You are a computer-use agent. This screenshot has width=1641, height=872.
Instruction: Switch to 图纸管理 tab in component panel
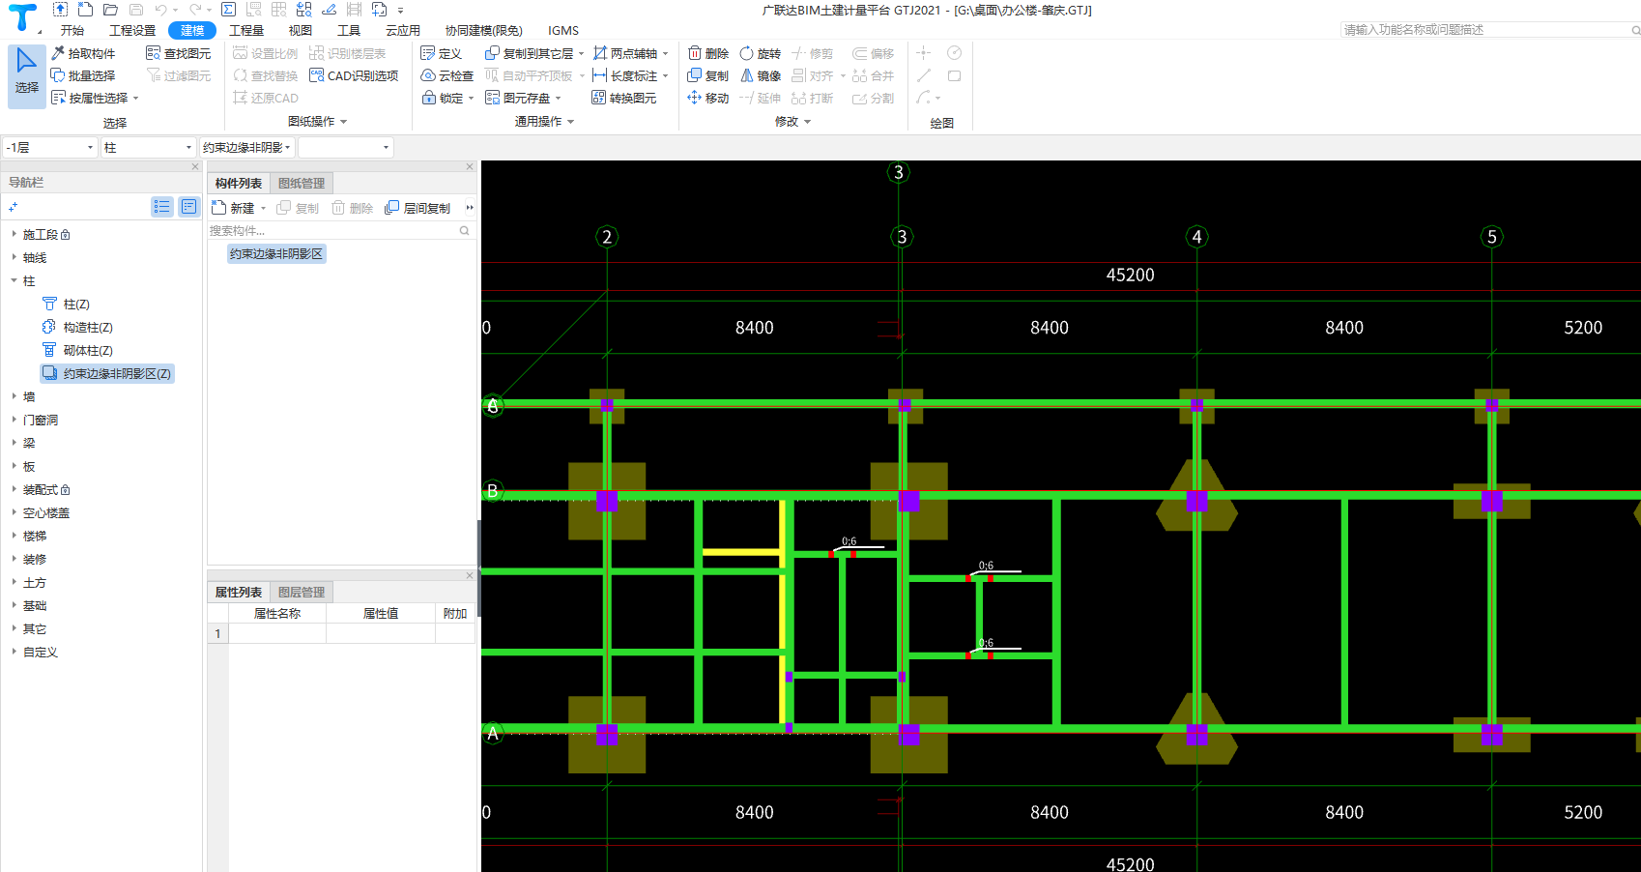(x=302, y=183)
